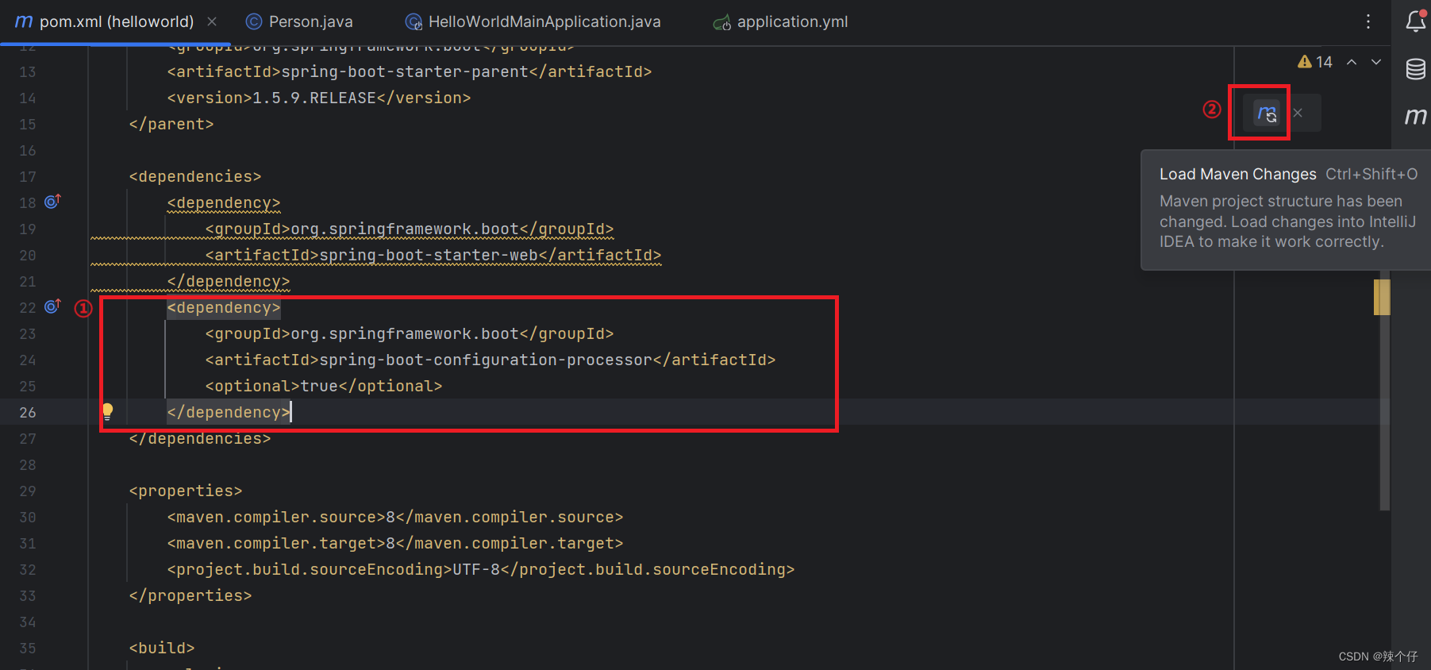
Task: Click line number 26 in the gutter
Action: click(x=28, y=412)
